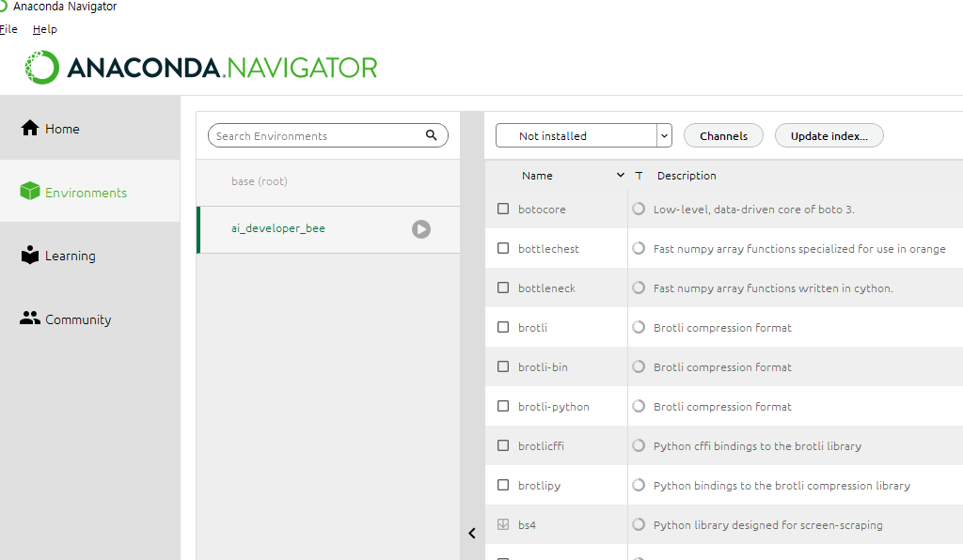This screenshot has width=963, height=560.
Task: Click the Update index... button
Action: click(x=829, y=135)
